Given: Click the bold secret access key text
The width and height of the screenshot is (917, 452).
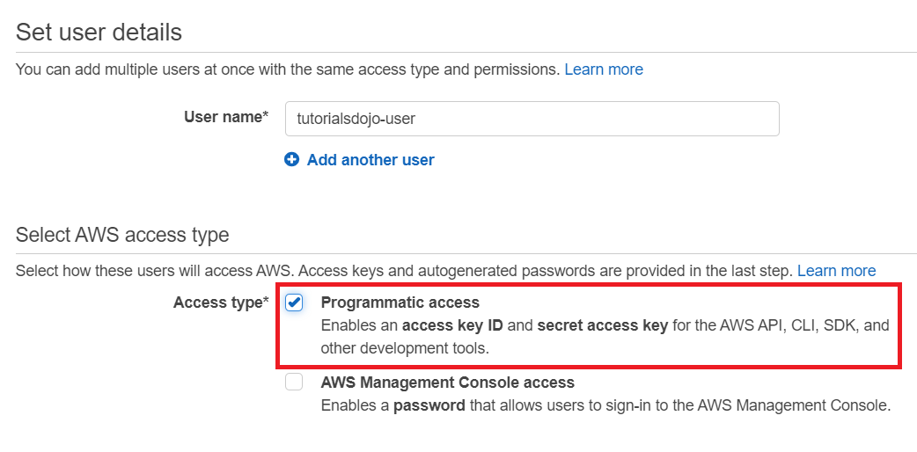Looking at the screenshot, I should (602, 325).
